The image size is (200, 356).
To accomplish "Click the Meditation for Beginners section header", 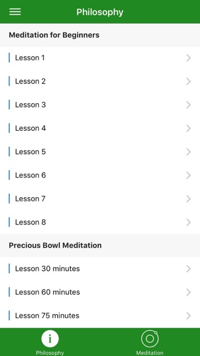I will tap(100, 35).
